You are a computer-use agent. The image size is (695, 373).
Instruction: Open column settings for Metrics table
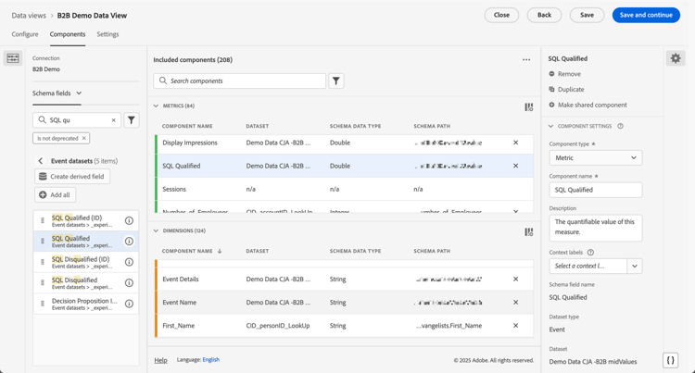pos(528,106)
